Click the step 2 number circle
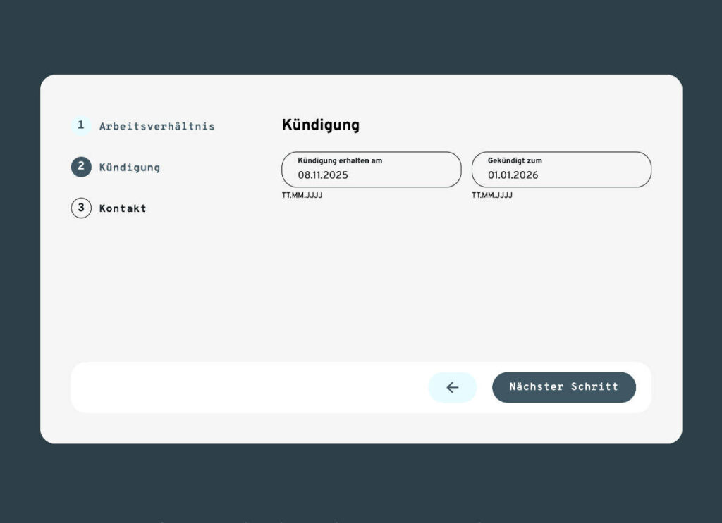722x523 pixels. click(81, 167)
